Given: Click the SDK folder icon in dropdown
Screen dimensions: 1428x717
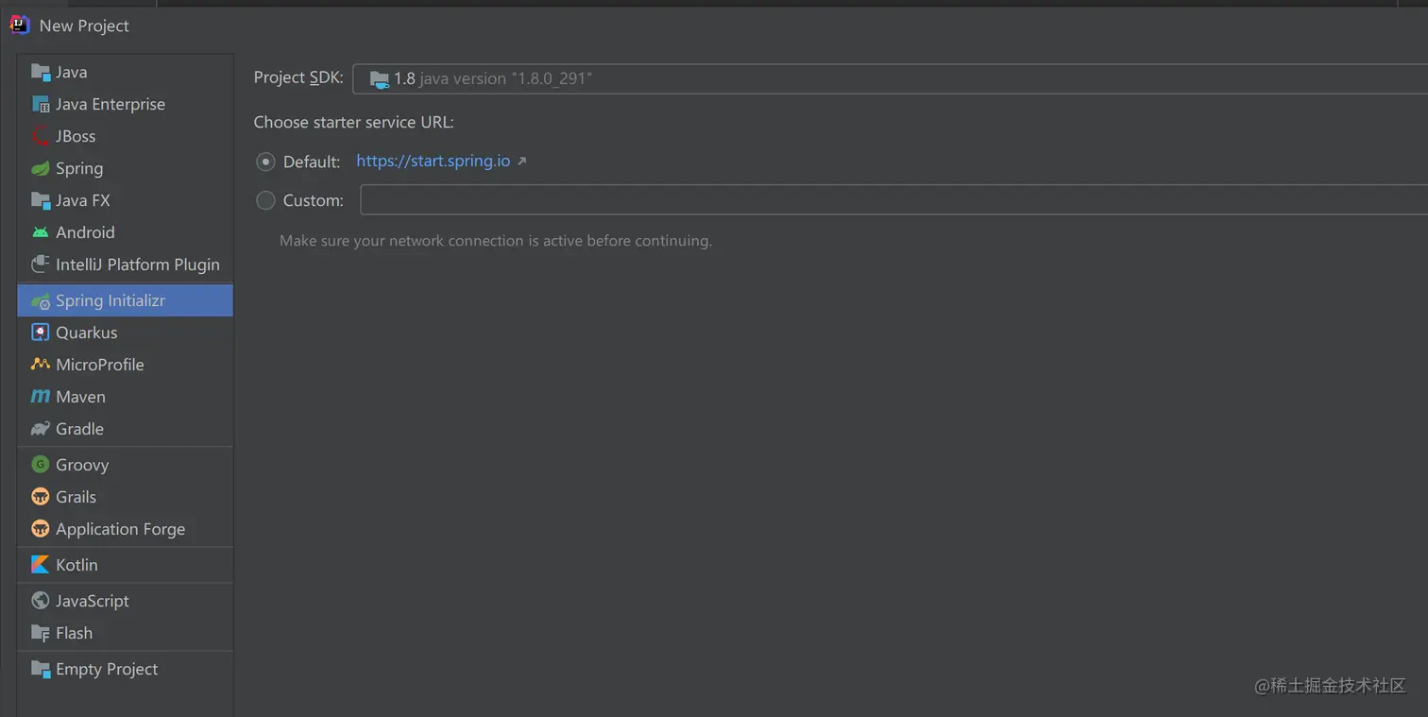Looking at the screenshot, I should click(x=380, y=79).
